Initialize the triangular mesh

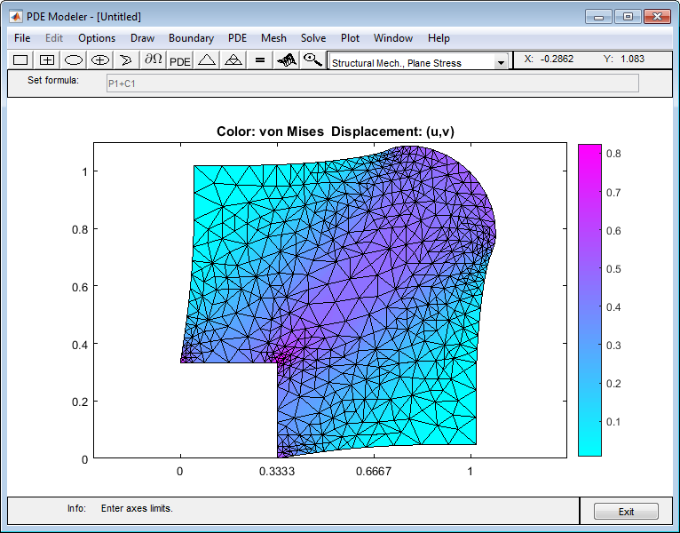click(207, 60)
